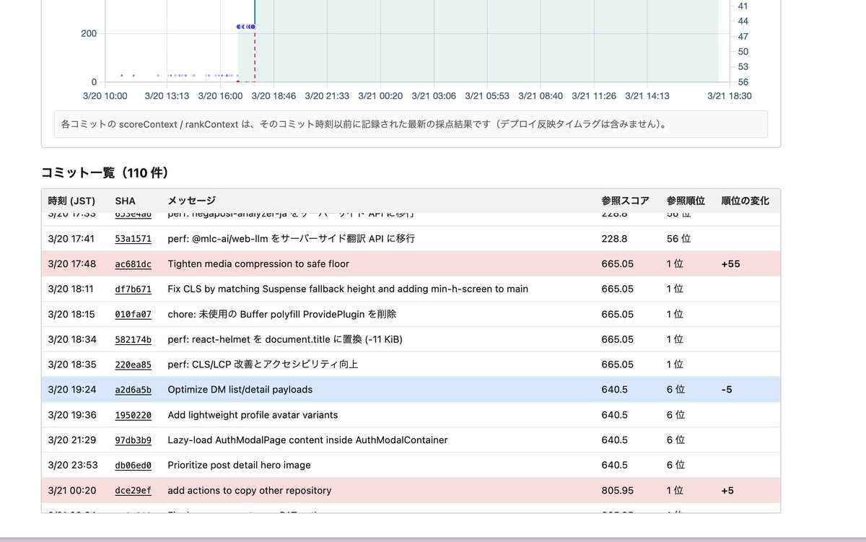Click score 640.5 in a2d6a5b row
Viewport: 866px width, 542px height.
pos(615,390)
